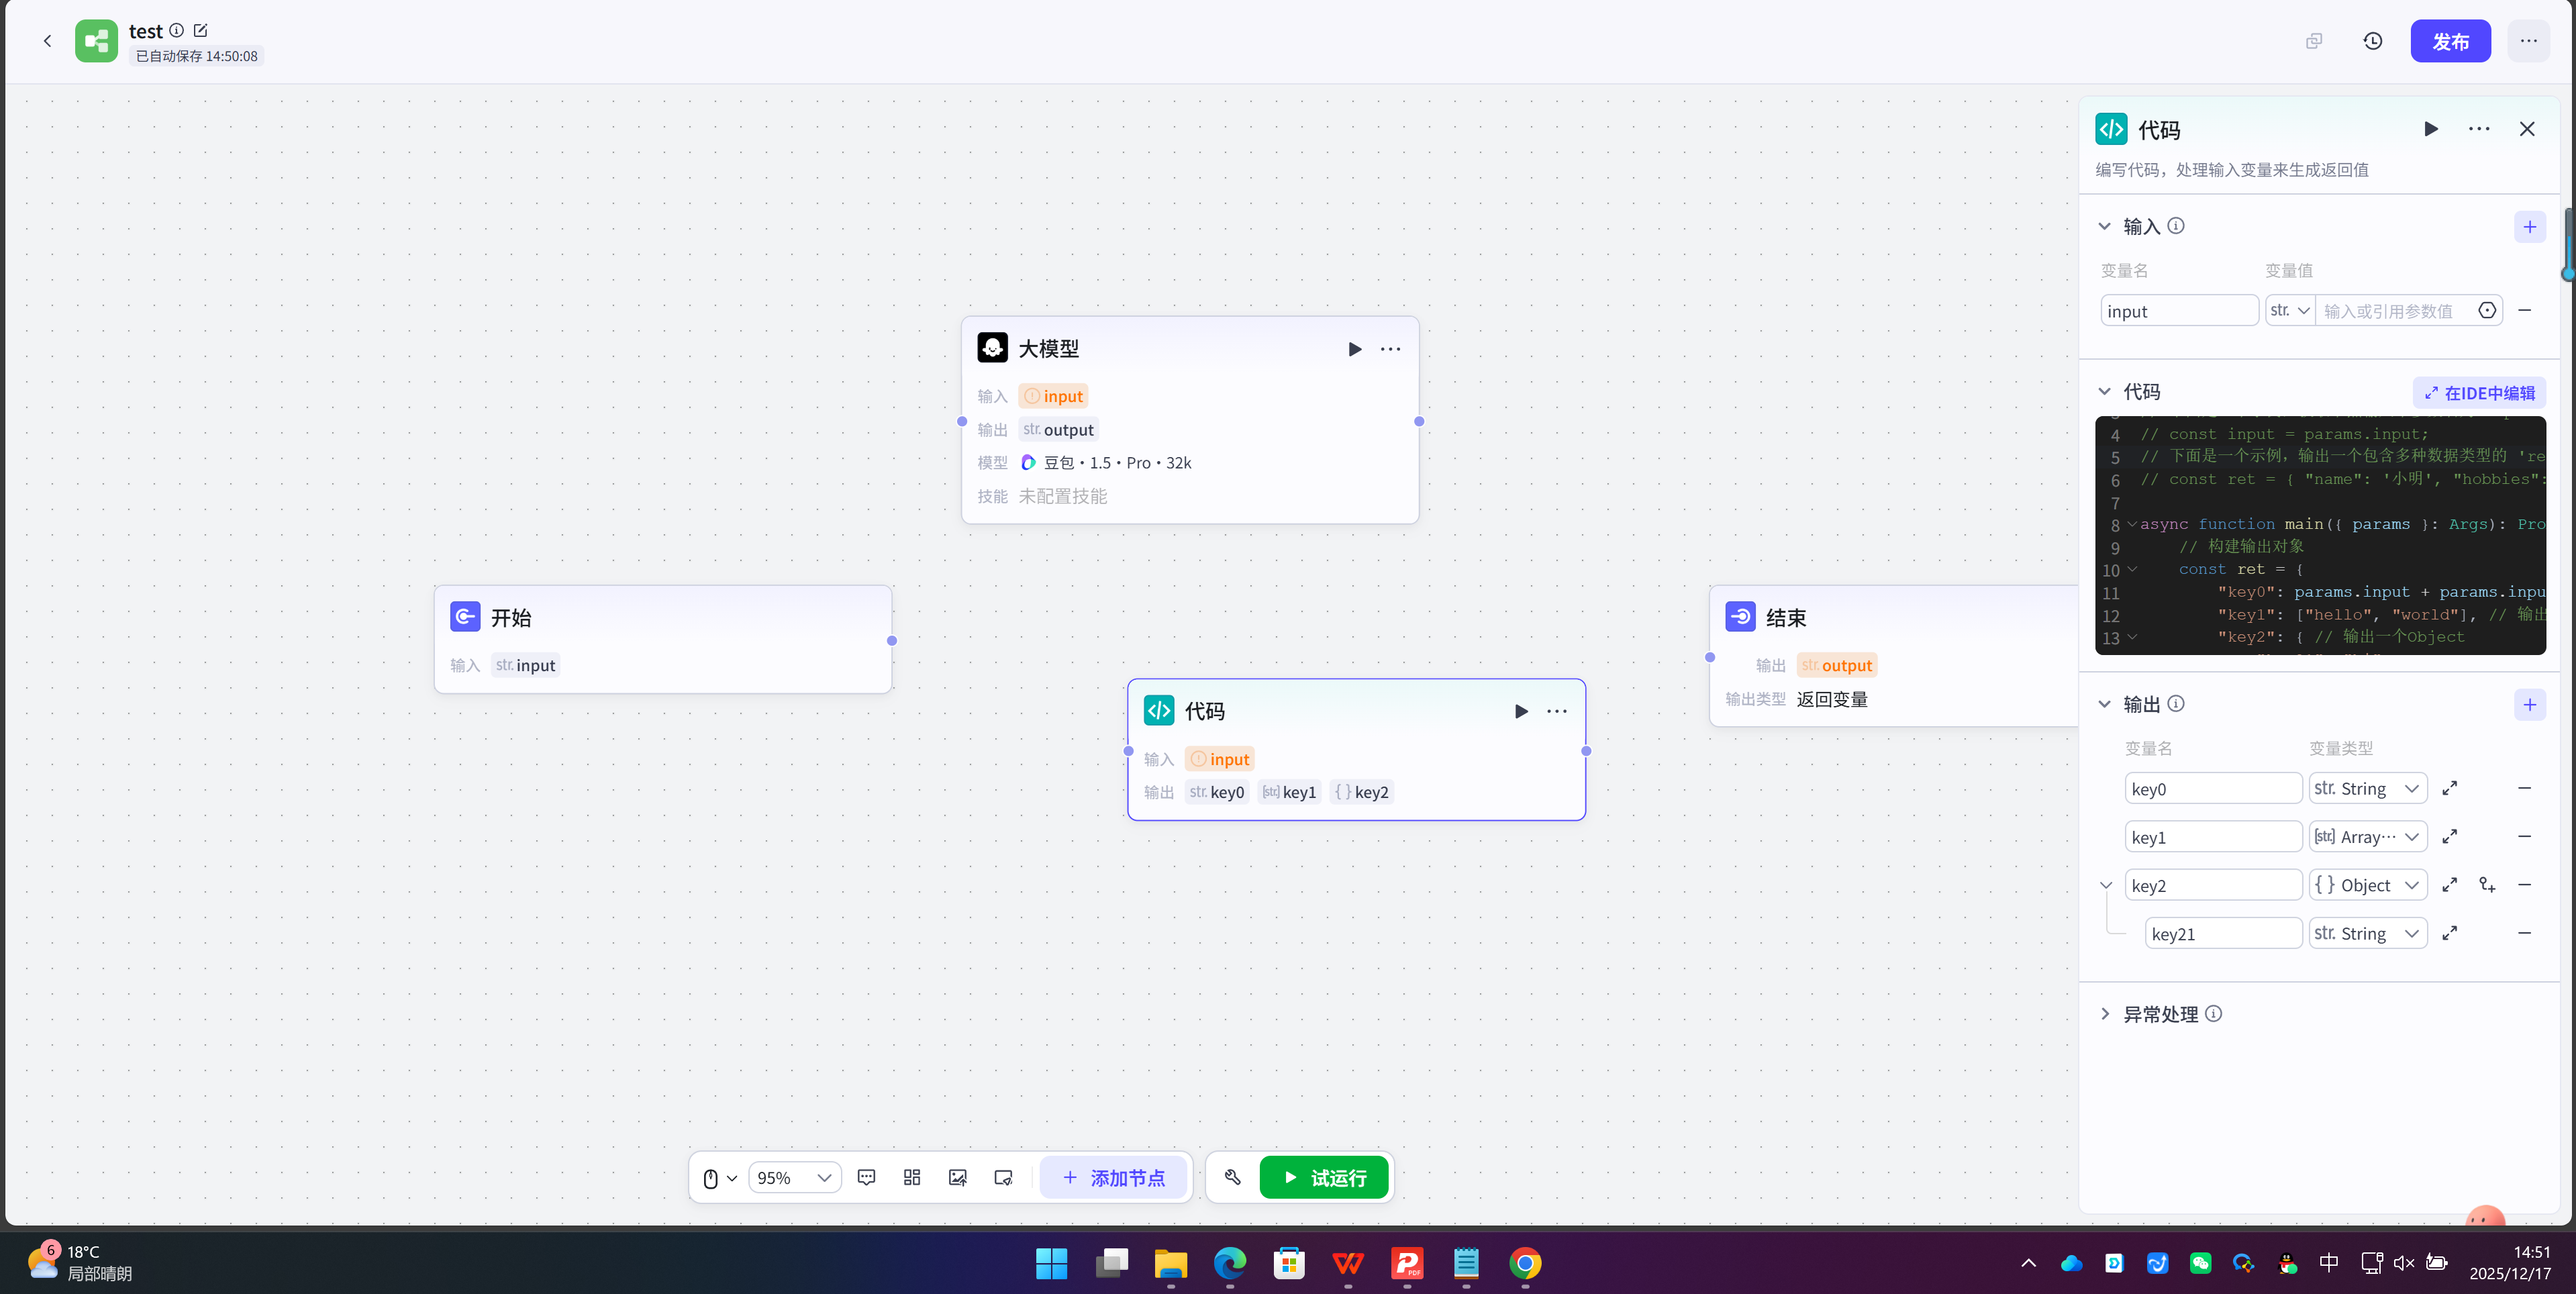
Task: Click the wrench debug icon beside 试运行
Action: [1232, 1177]
